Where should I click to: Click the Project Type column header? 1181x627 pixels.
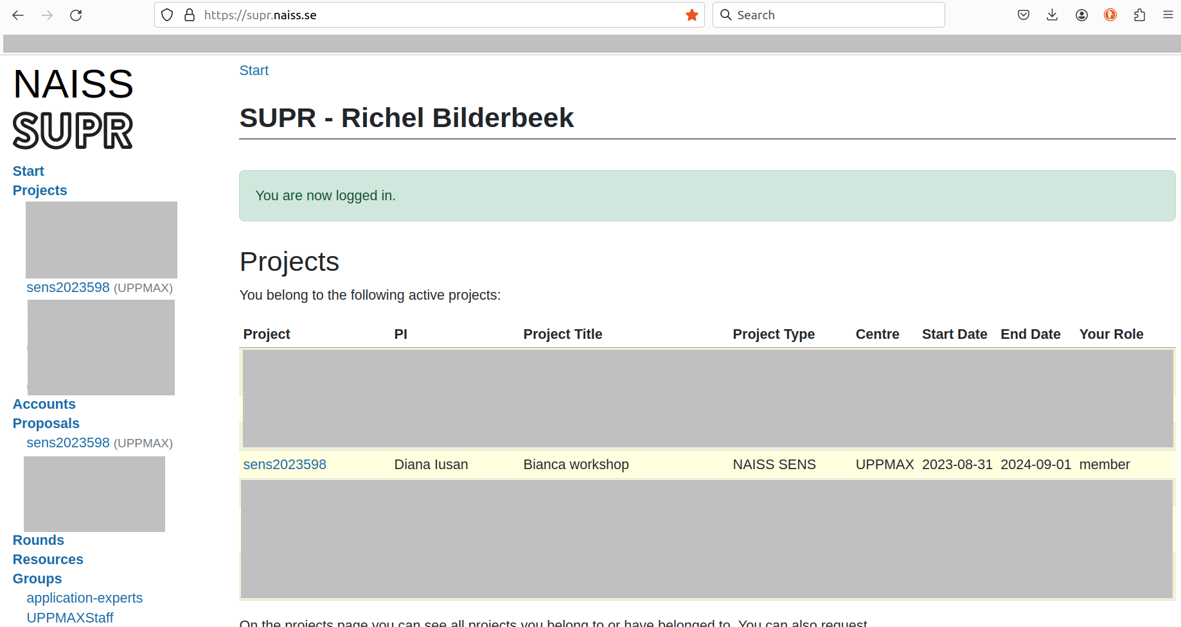tap(774, 334)
